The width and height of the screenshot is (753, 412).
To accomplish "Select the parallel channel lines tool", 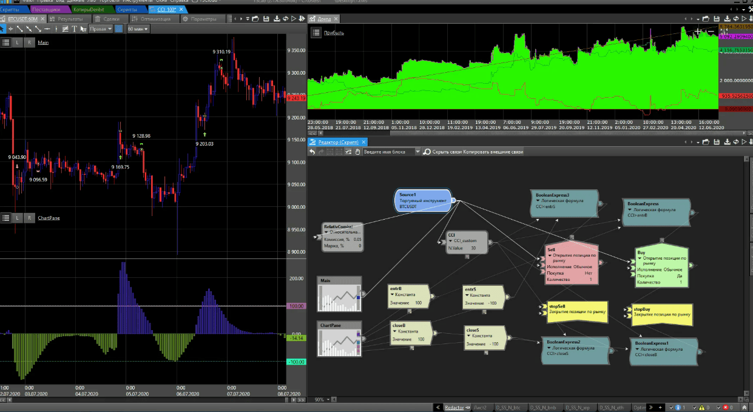I will pyautogui.click(x=65, y=29).
